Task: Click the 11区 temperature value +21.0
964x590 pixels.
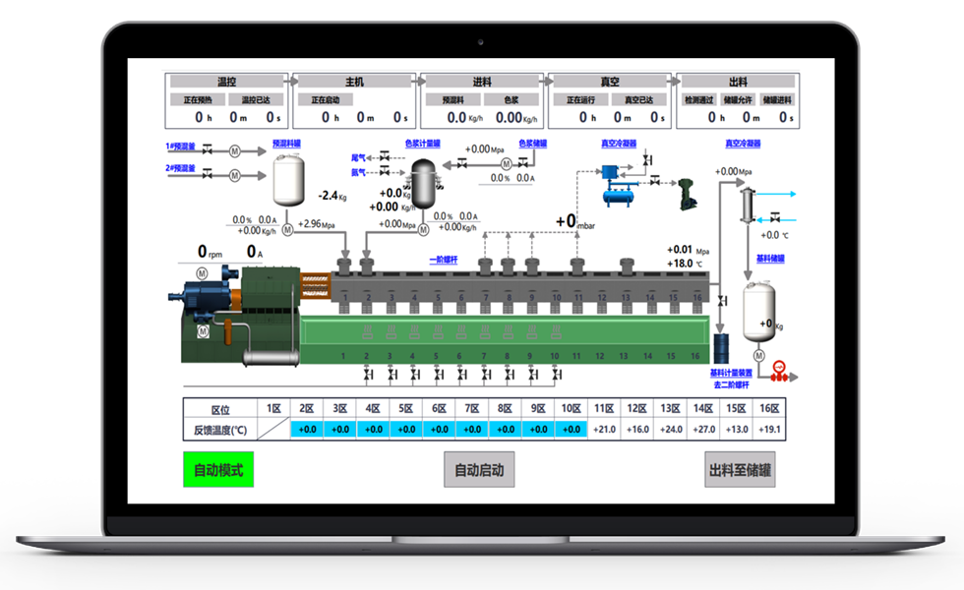Action: (x=604, y=429)
